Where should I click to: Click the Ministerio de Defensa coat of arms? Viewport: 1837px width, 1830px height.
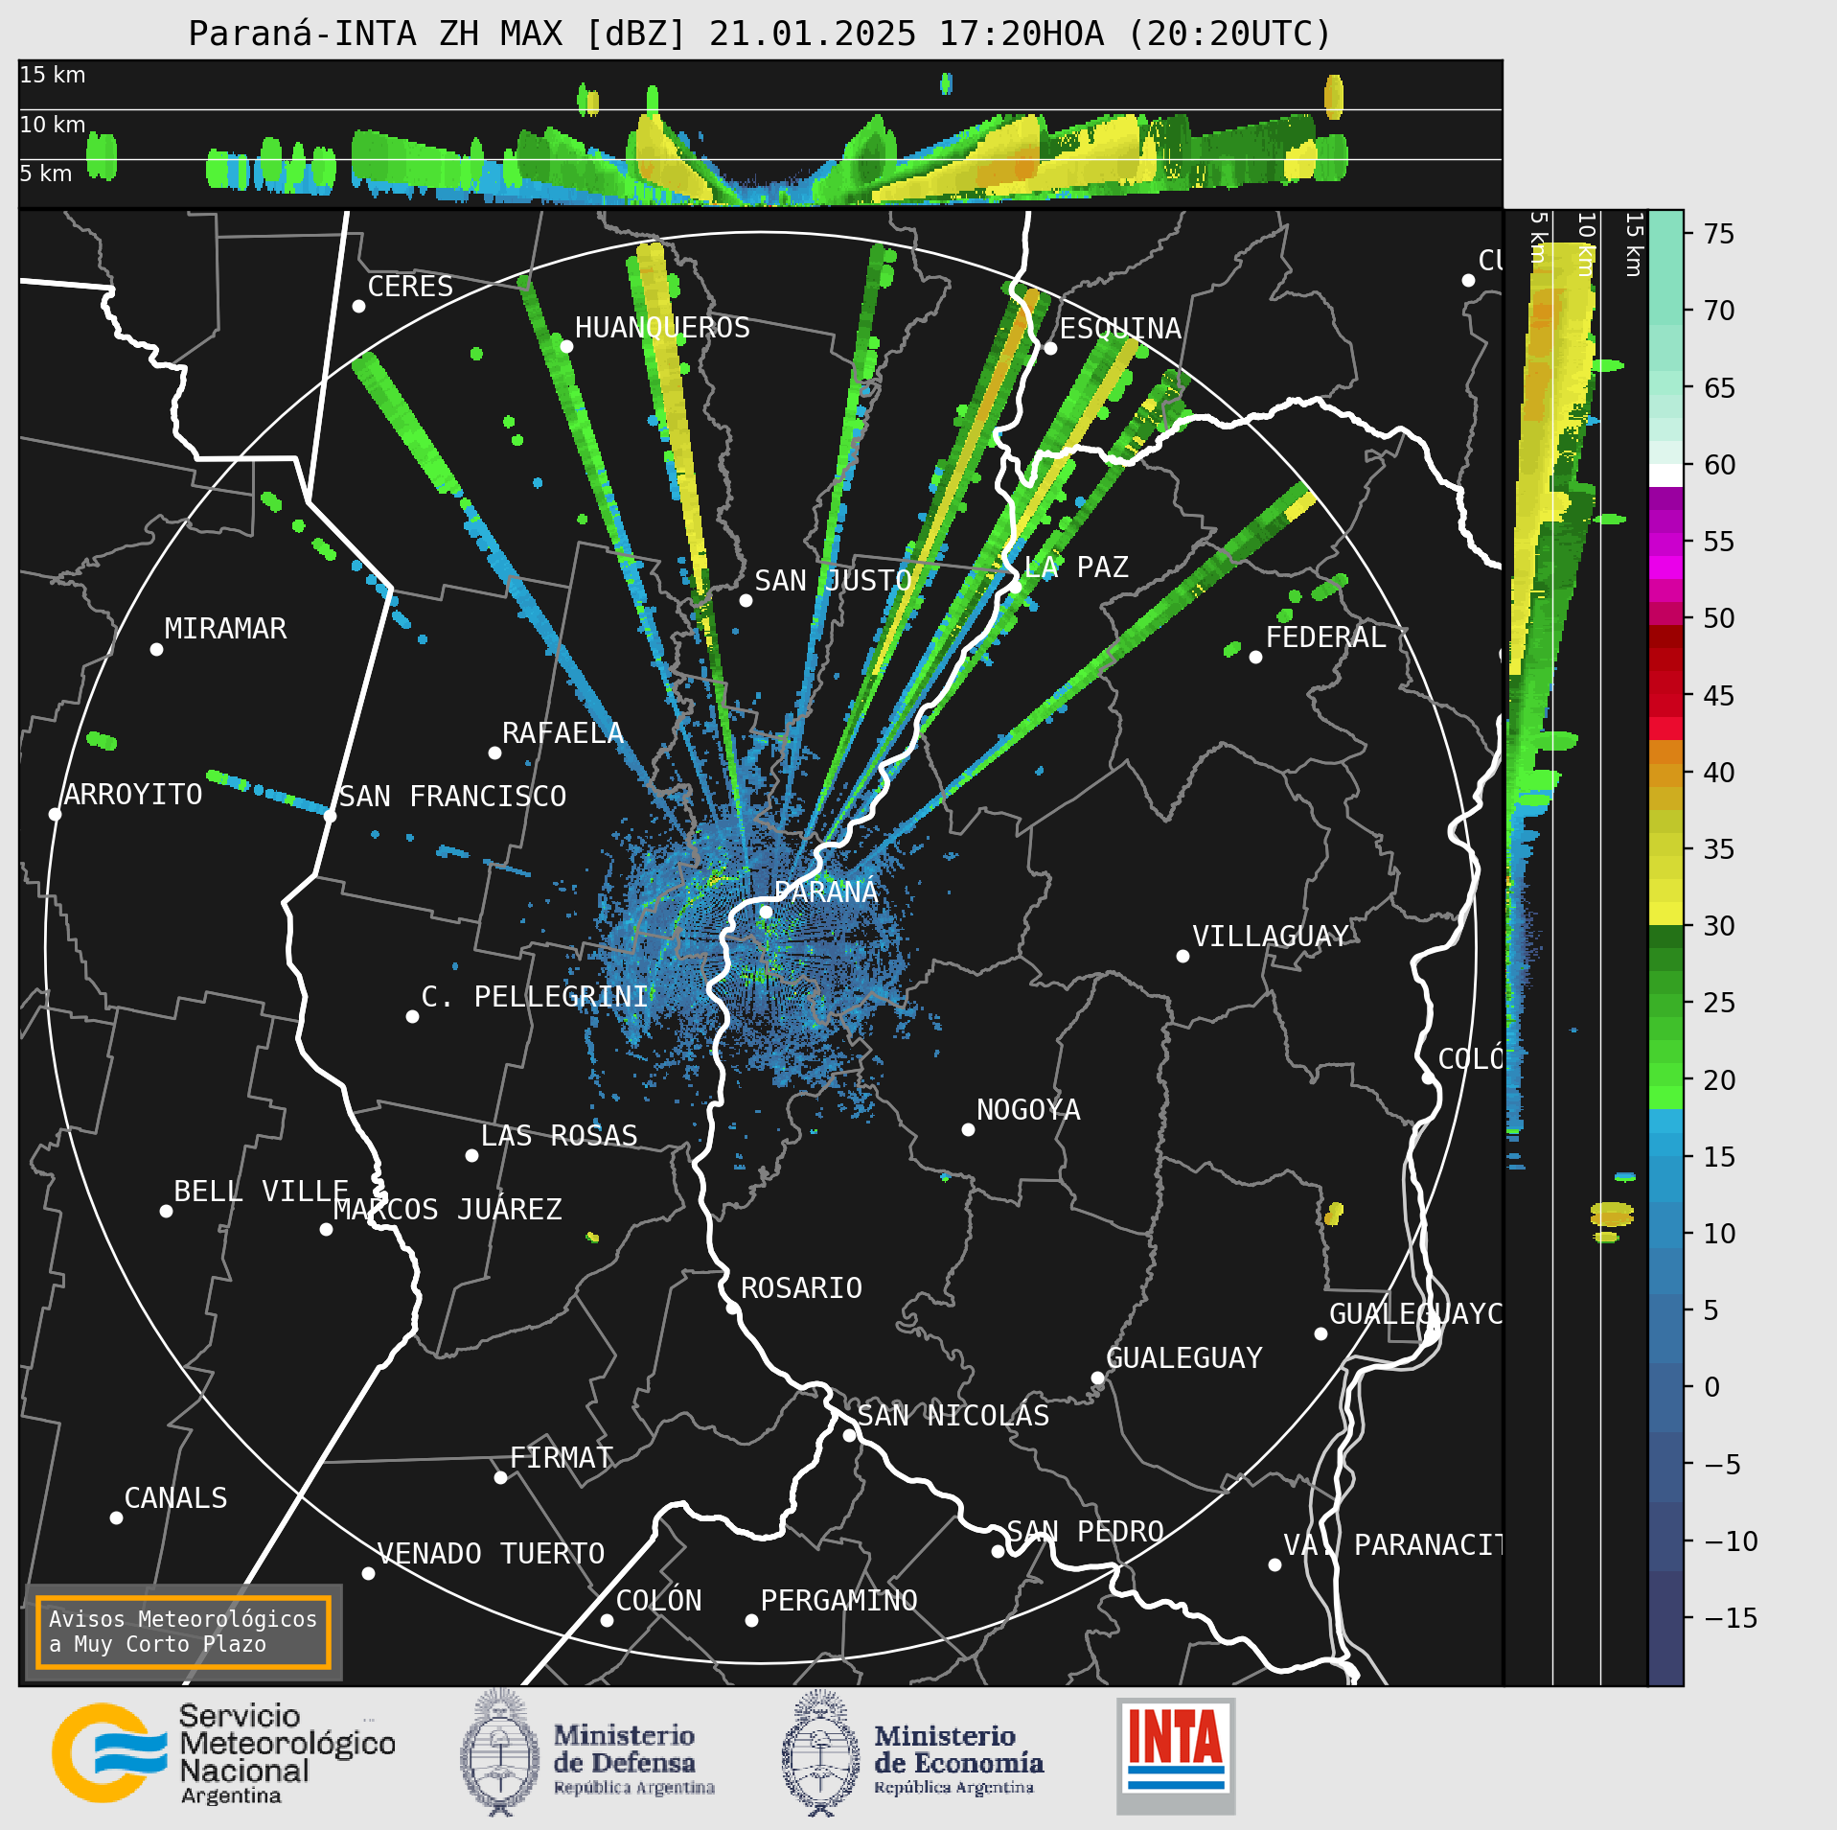coord(499,1753)
